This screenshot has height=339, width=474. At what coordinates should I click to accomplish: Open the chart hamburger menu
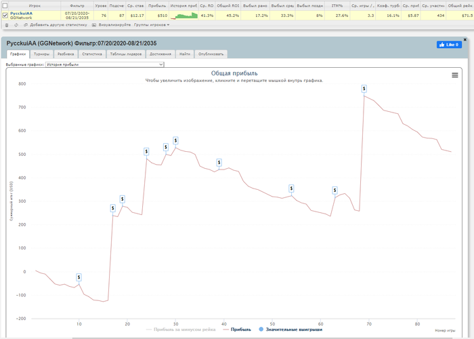454,75
